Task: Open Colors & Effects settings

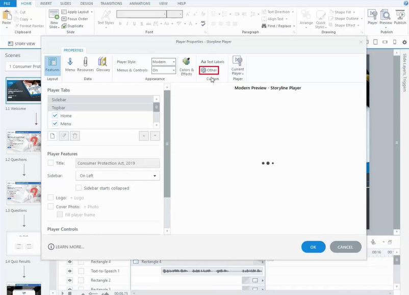Action: pos(187,67)
